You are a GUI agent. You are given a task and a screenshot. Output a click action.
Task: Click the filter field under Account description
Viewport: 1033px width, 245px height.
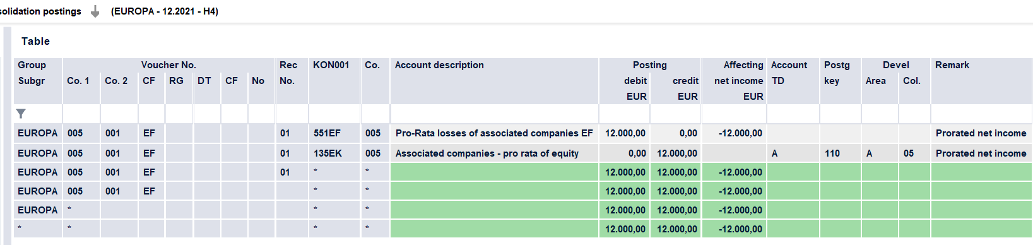494,114
